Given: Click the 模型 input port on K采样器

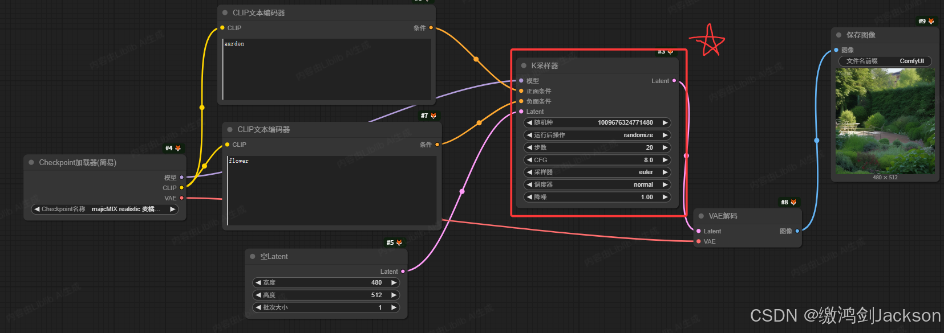Looking at the screenshot, I should [521, 80].
